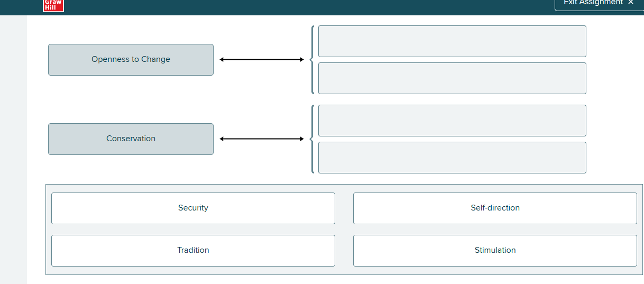Select the Stimulation answer tile
The width and height of the screenshot is (644, 284).
pyautogui.click(x=495, y=251)
